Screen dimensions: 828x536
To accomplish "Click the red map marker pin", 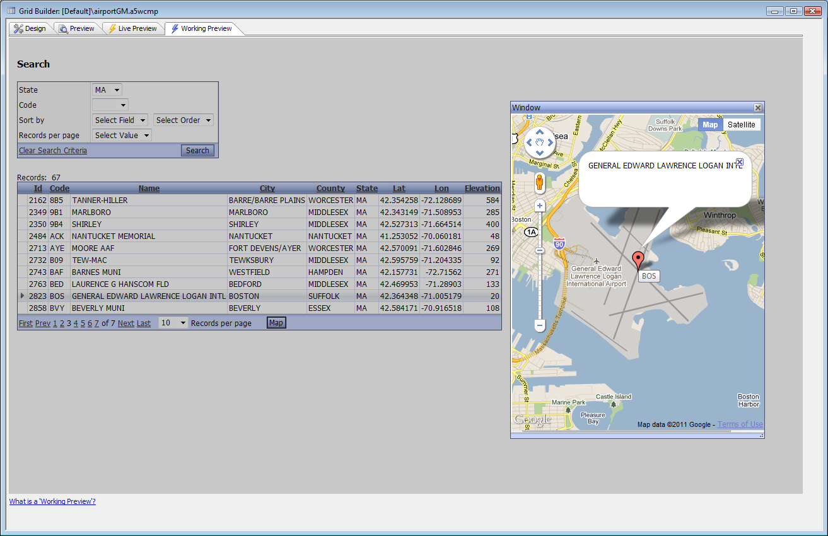I will tap(638, 260).
